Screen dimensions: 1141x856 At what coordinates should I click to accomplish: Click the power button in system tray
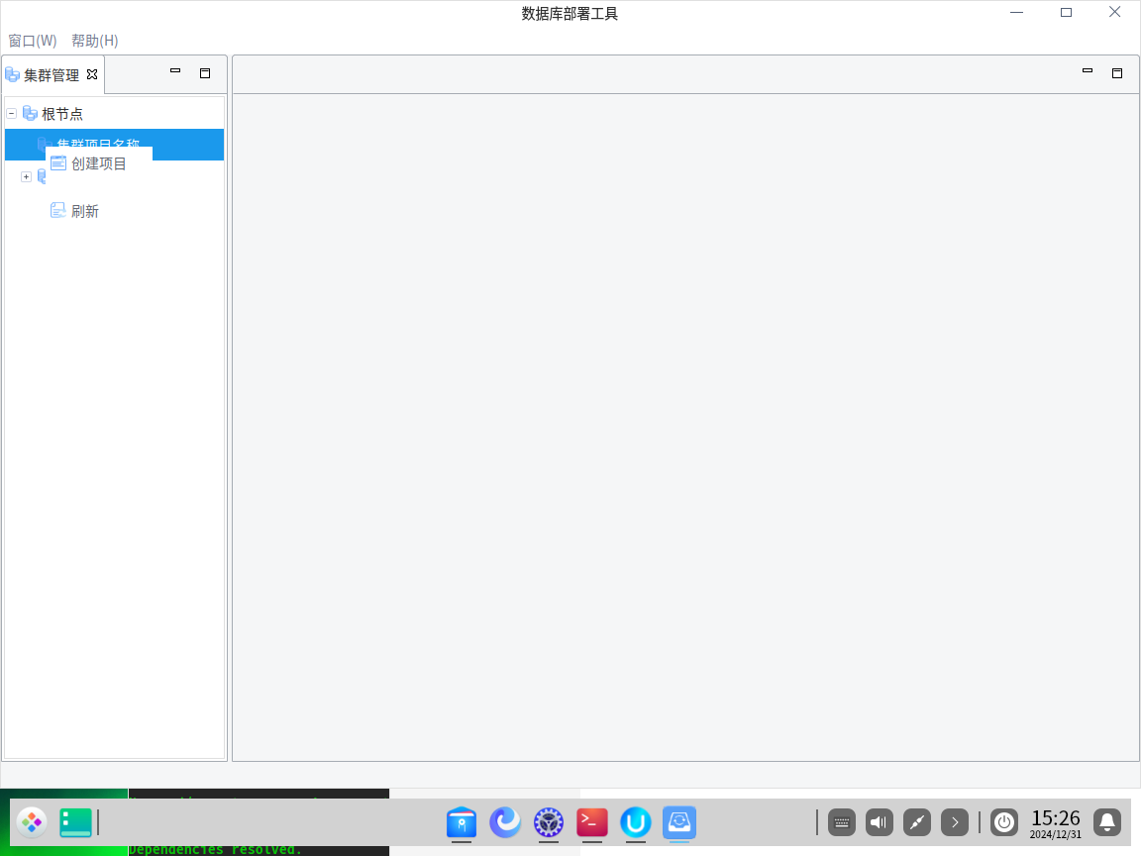click(x=1004, y=822)
